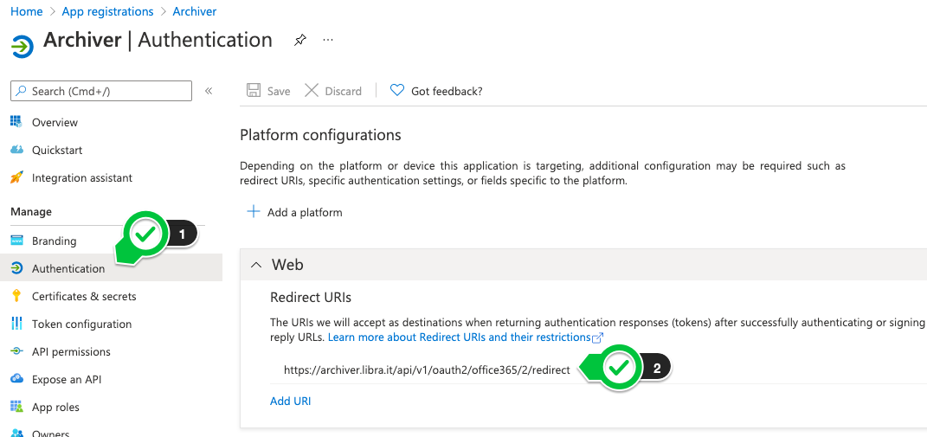
Task: Click the Save floppy disk icon
Action: point(254,91)
